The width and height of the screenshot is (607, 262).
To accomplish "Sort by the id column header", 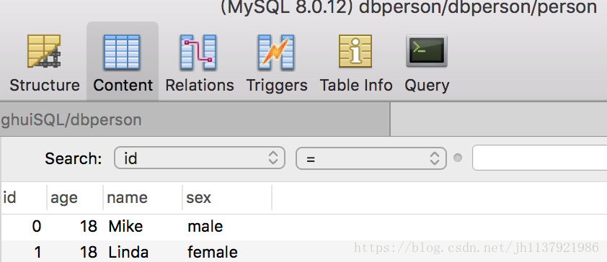I will 24,198.
